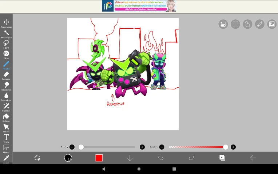Select the Text tool
This screenshot has height=174, width=278.
click(6, 139)
